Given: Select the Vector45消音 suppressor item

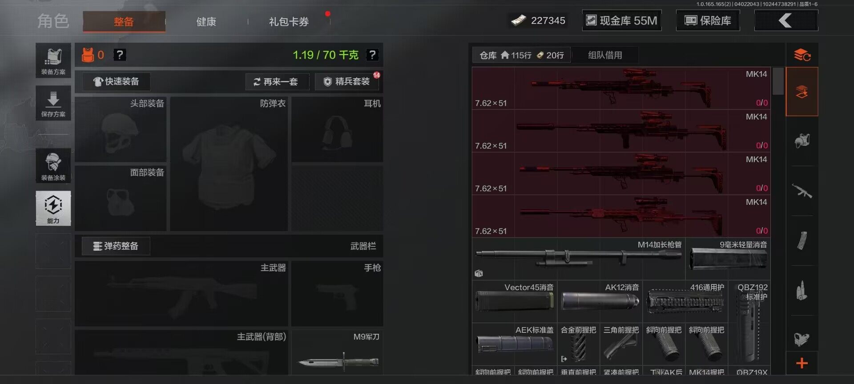Looking at the screenshot, I should (515, 301).
